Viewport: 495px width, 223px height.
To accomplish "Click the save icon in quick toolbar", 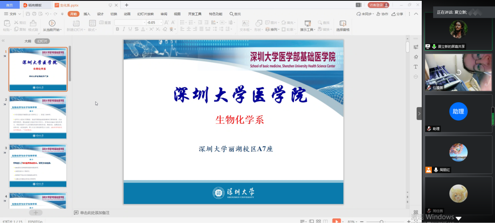I will coord(27,14).
